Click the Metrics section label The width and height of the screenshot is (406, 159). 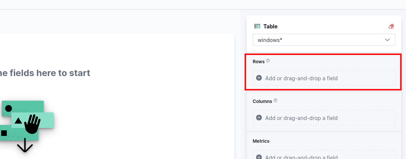point(261,141)
